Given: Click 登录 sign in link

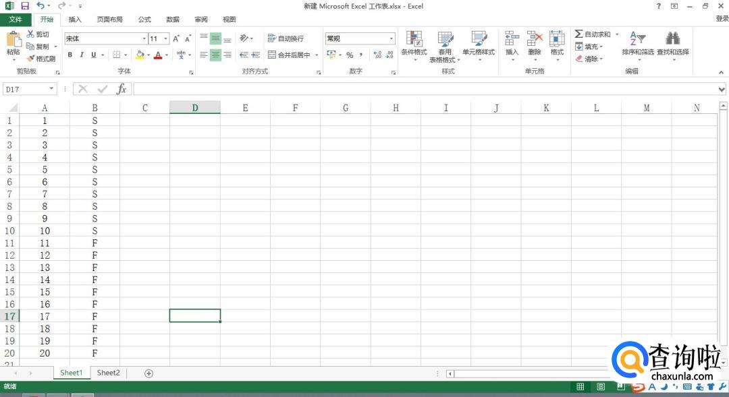Looking at the screenshot, I should (x=722, y=19).
